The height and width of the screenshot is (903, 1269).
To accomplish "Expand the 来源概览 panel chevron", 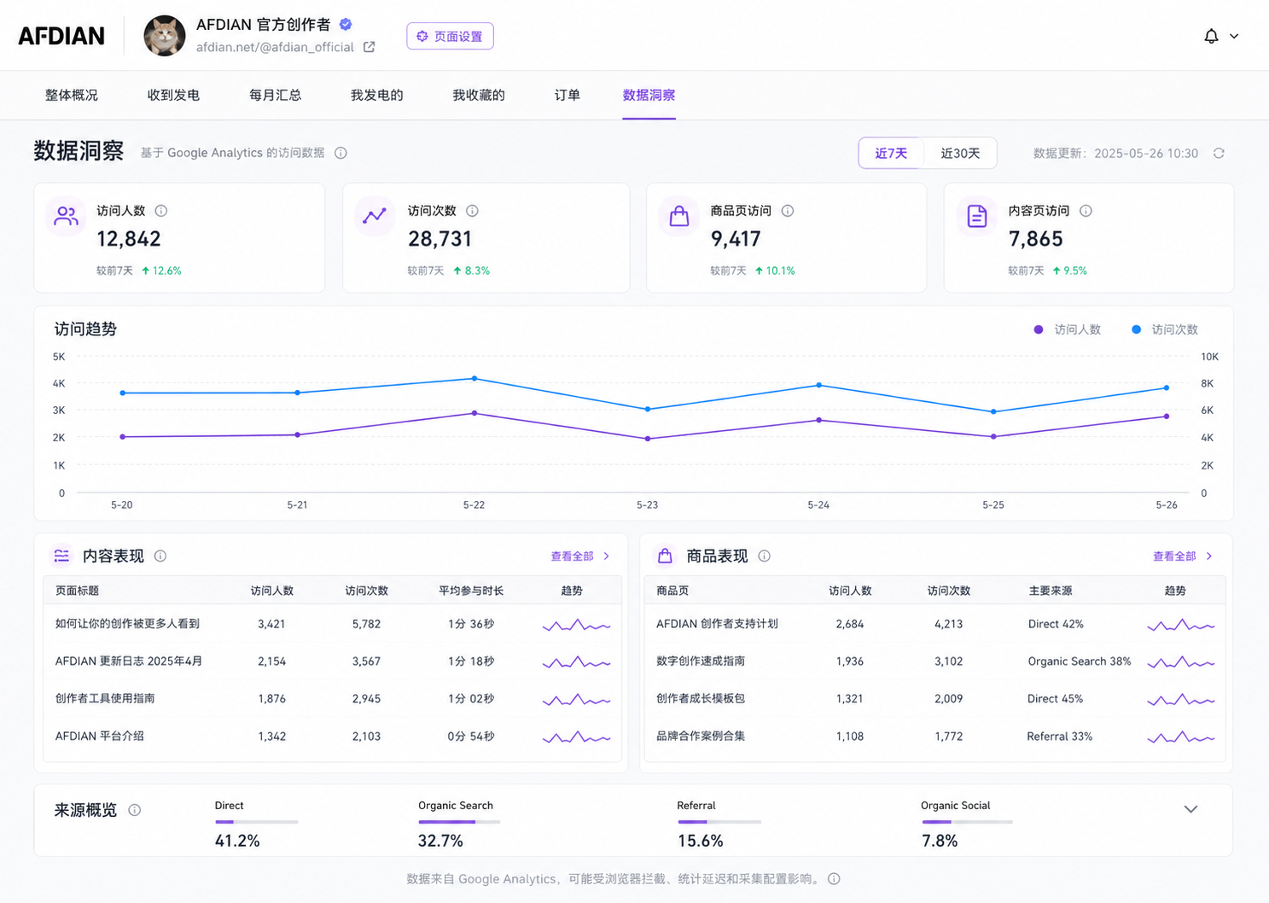I will point(1190,809).
